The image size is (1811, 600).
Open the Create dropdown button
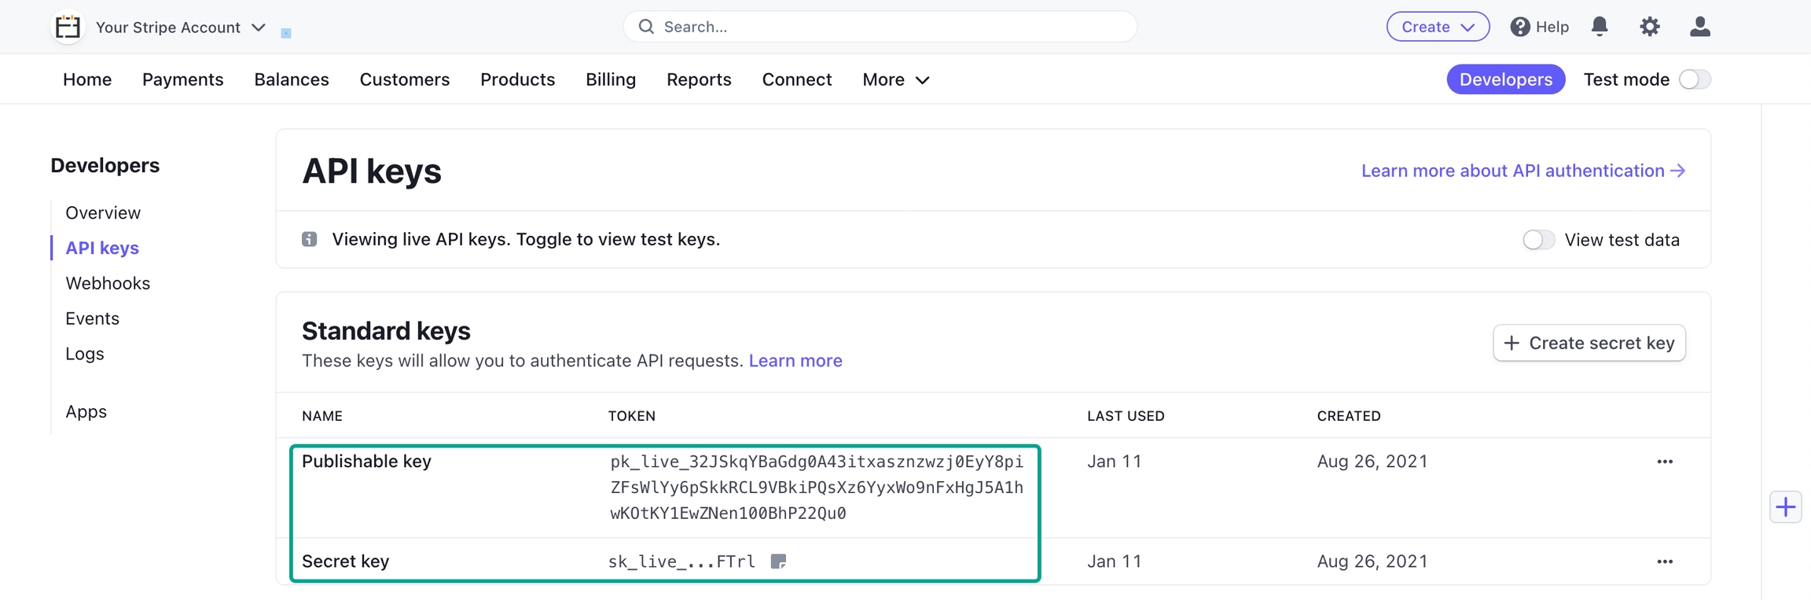1437,27
